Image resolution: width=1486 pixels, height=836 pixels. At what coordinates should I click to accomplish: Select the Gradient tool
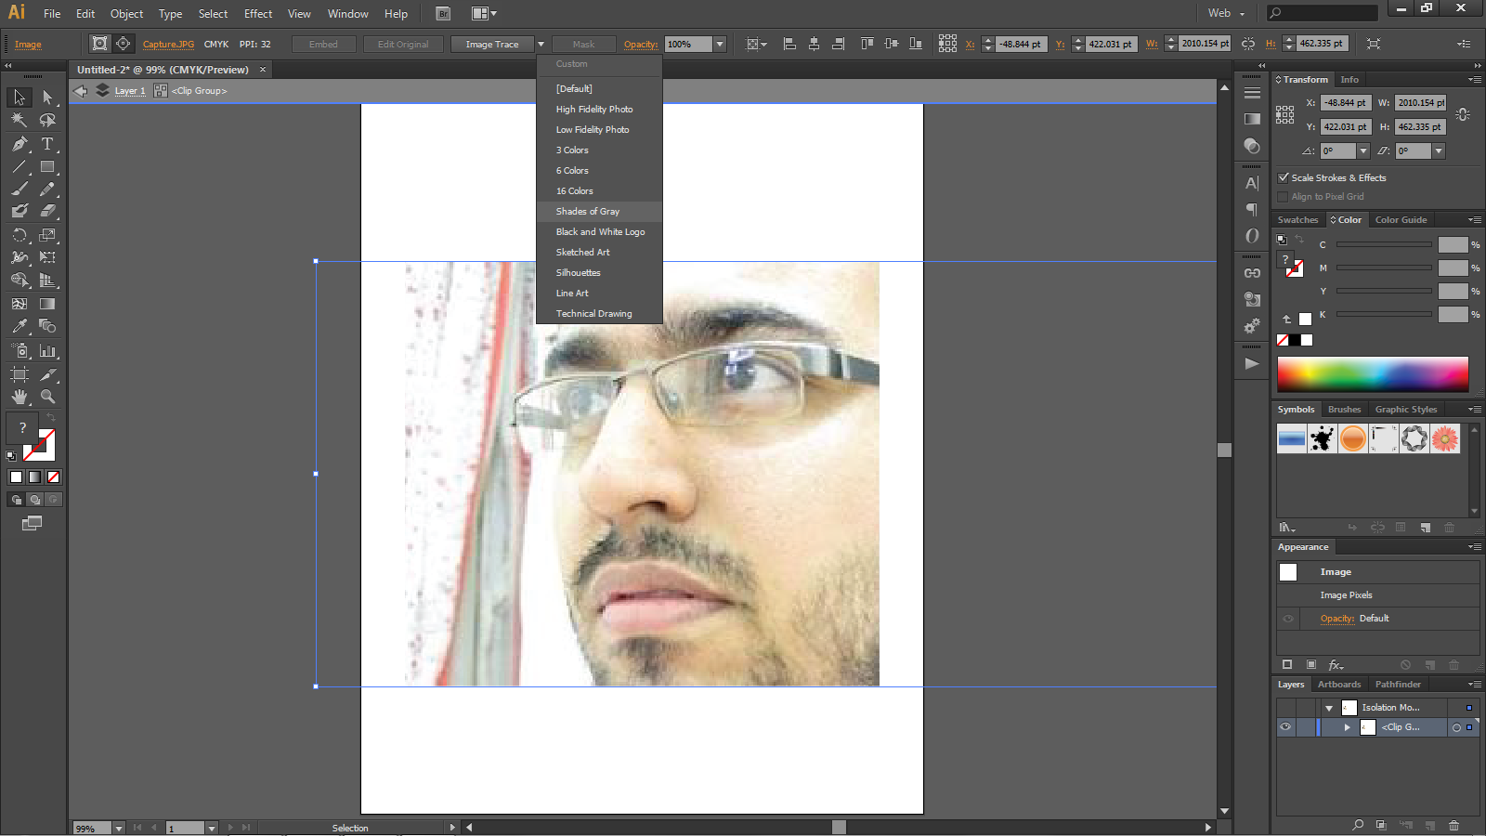click(x=47, y=304)
